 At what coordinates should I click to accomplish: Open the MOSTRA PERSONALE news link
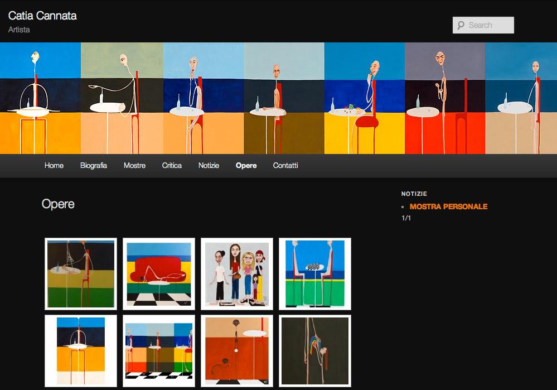pyautogui.click(x=448, y=206)
